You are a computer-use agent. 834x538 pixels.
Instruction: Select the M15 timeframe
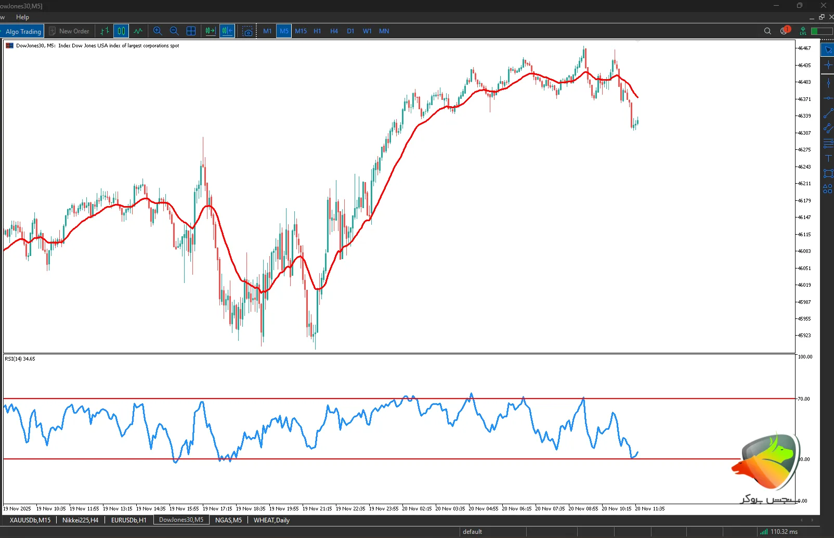301,31
